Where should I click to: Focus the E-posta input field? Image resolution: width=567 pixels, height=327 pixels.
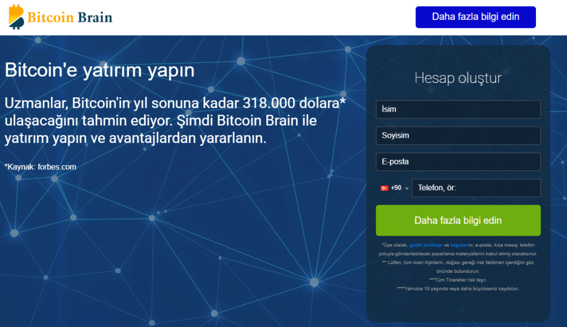(458, 162)
